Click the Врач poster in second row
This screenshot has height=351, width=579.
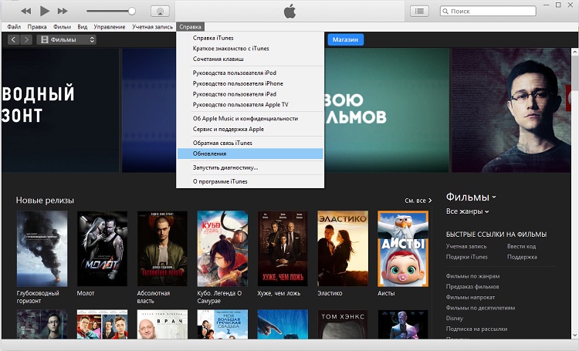162,324
